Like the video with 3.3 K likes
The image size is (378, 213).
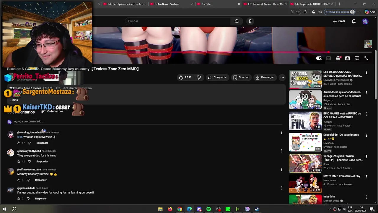(185, 78)
